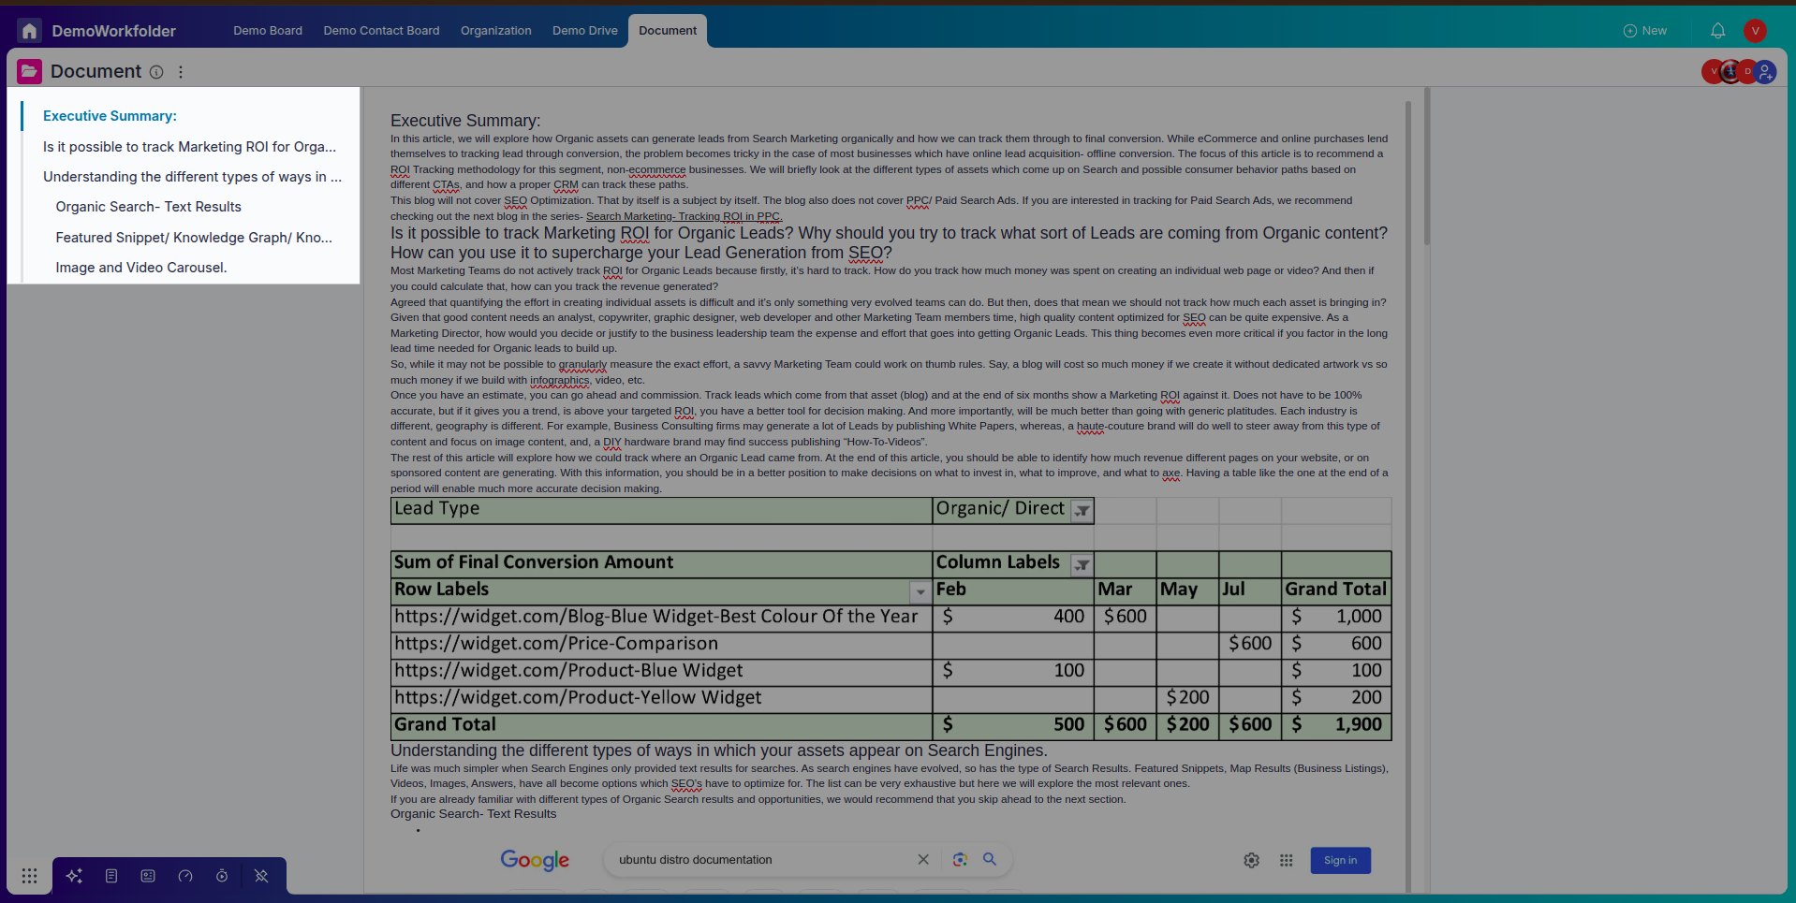Switch to the Demo Board tab

(268, 31)
